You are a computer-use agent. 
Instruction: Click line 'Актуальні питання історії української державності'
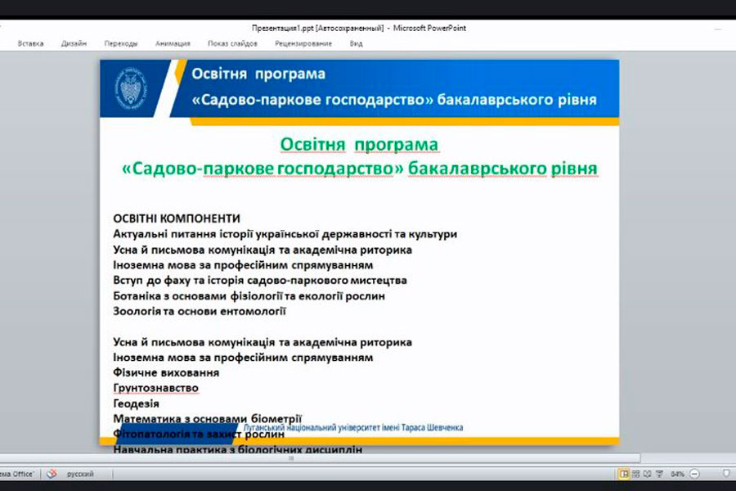285,234
